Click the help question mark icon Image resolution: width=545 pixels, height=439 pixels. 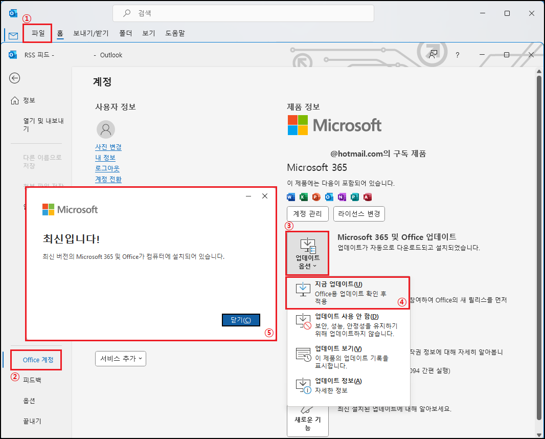pos(458,55)
